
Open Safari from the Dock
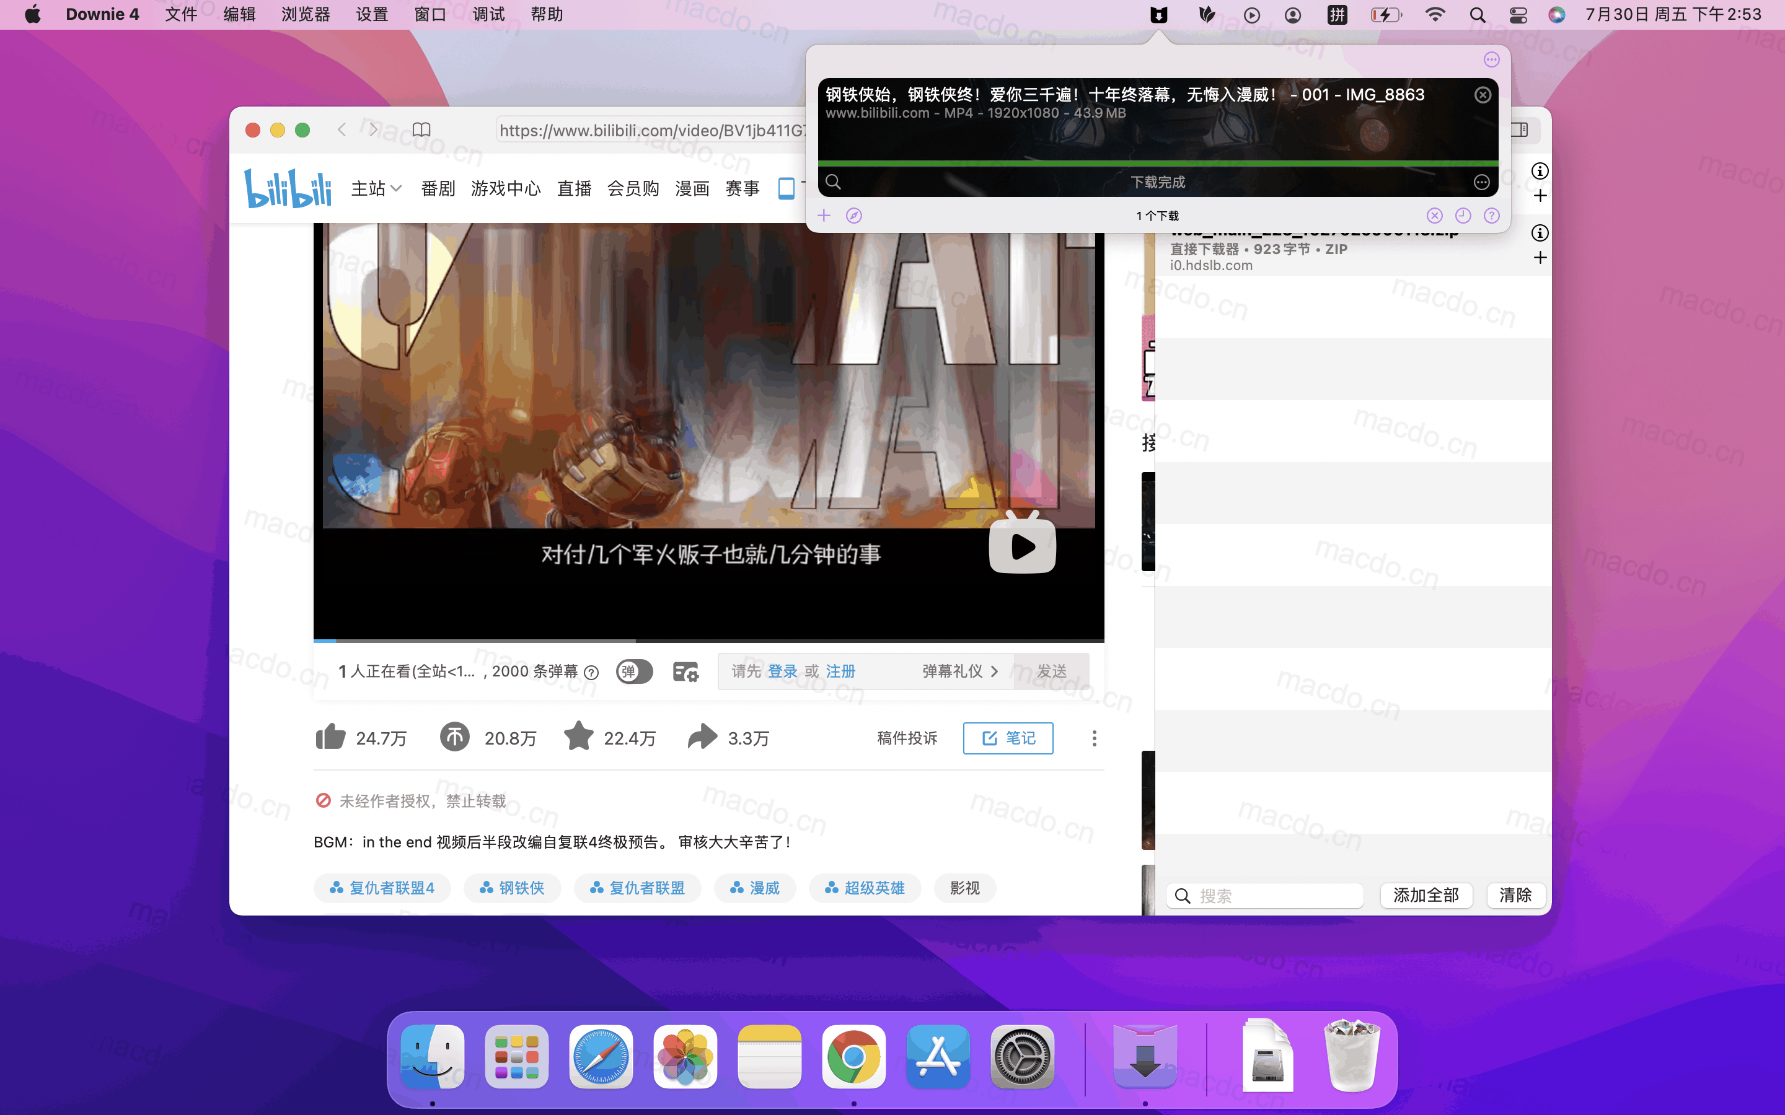pyautogui.click(x=601, y=1057)
